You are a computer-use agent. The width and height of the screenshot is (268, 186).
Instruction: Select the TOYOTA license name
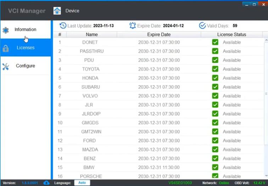(91, 69)
